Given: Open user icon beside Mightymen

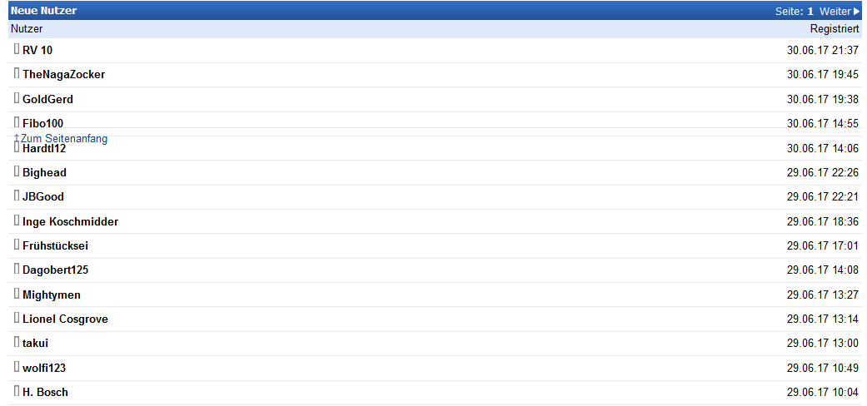Looking at the screenshot, I should click(17, 294).
